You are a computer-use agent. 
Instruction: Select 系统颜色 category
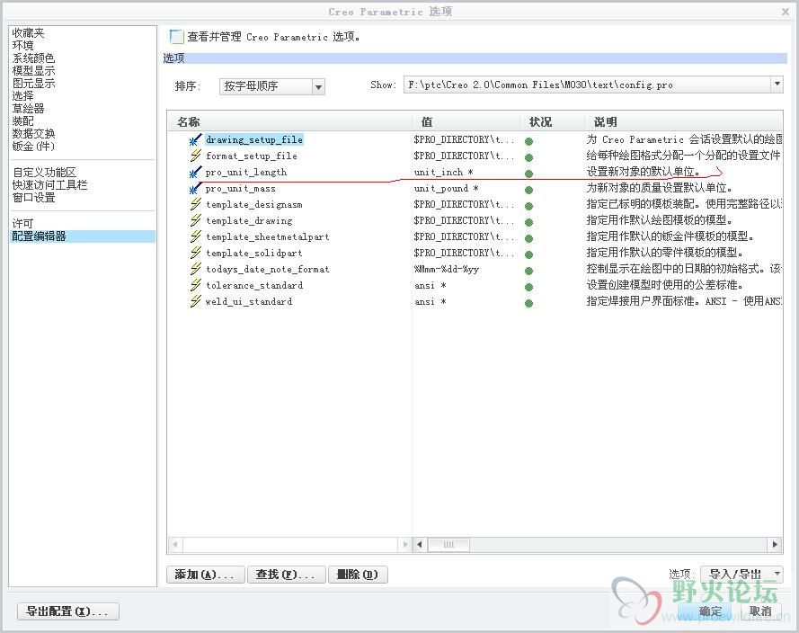coord(33,58)
